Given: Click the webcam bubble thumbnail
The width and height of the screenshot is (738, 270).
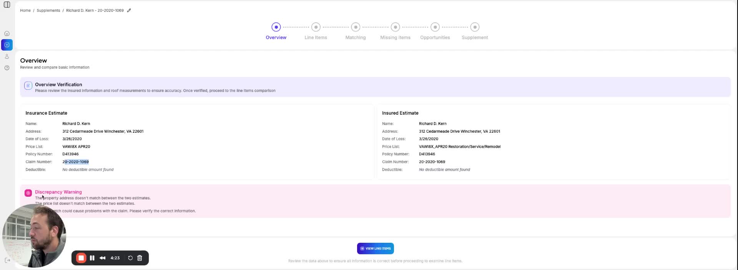Looking at the screenshot, I should pos(34,235).
